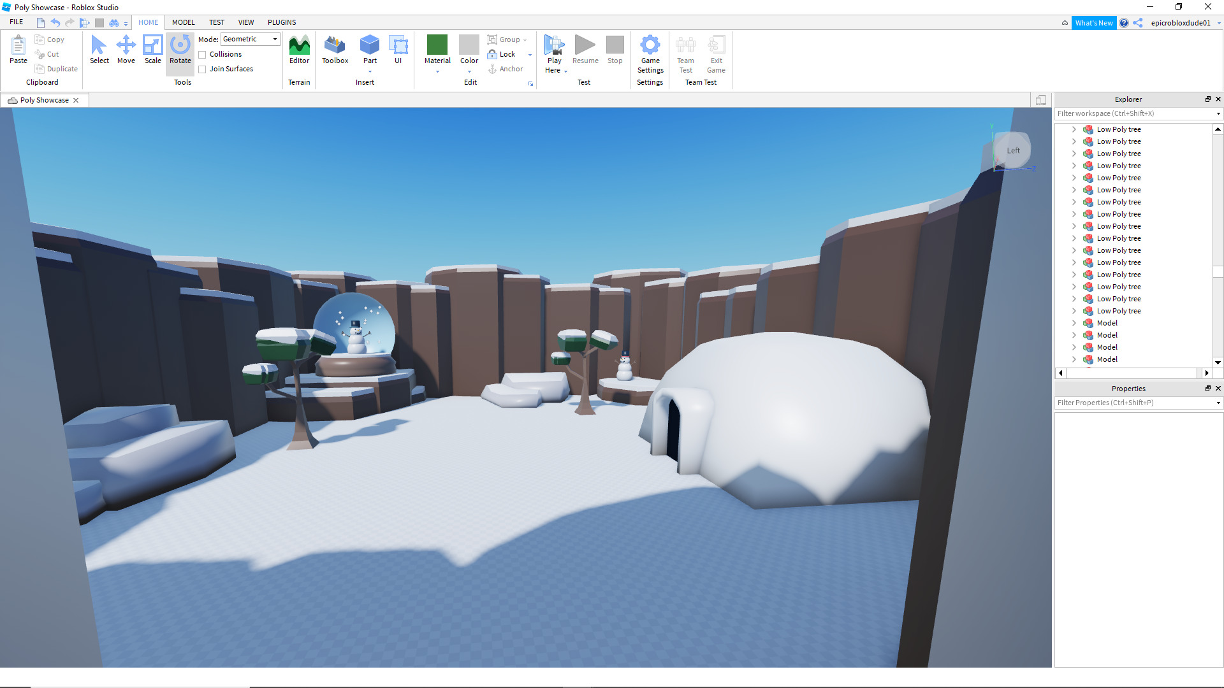Start a Team Test session

pyautogui.click(x=685, y=54)
